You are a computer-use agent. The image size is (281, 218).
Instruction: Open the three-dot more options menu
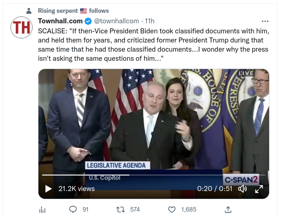(x=265, y=21)
